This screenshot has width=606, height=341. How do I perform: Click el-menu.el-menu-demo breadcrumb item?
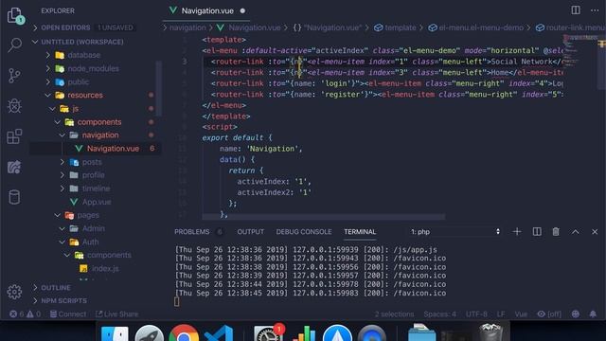coord(475,27)
